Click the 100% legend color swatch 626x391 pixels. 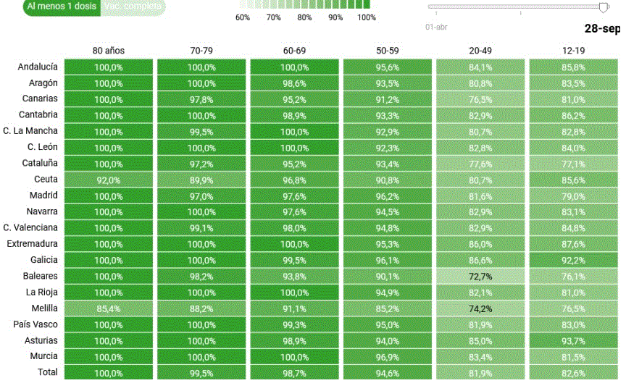click(368, 4)
